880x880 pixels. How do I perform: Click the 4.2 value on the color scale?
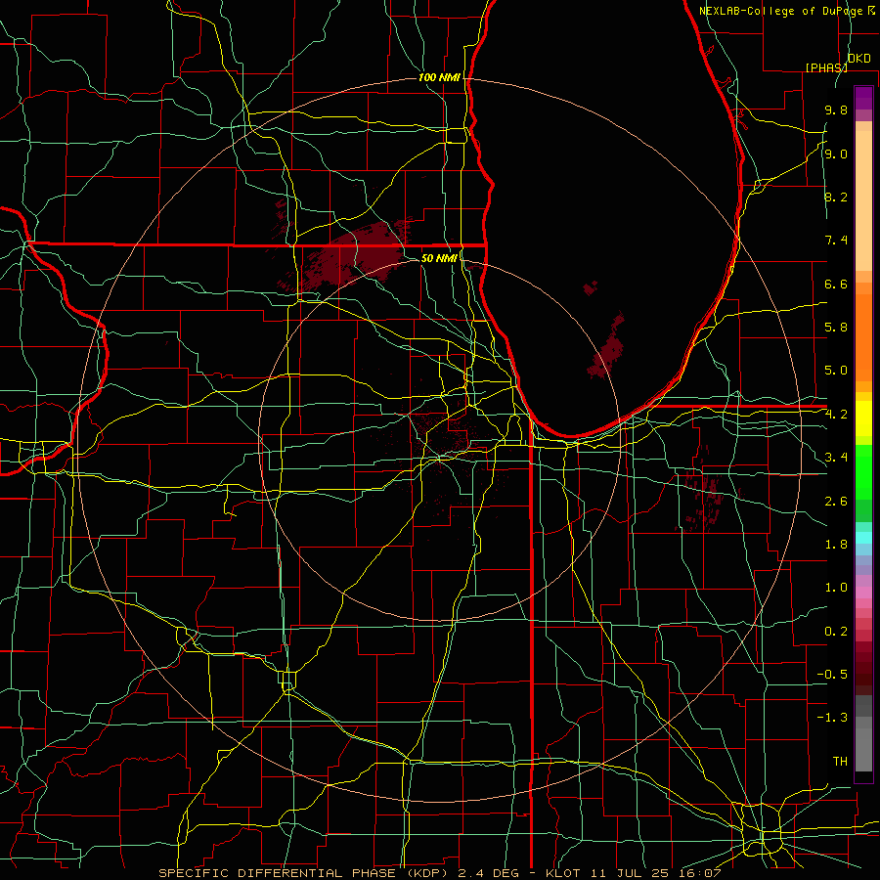(x=836, y=415)
